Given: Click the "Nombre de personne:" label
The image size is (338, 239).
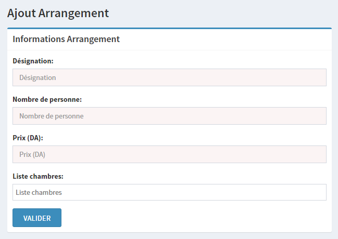Looking at the screenshot, I should pos(47,99).
